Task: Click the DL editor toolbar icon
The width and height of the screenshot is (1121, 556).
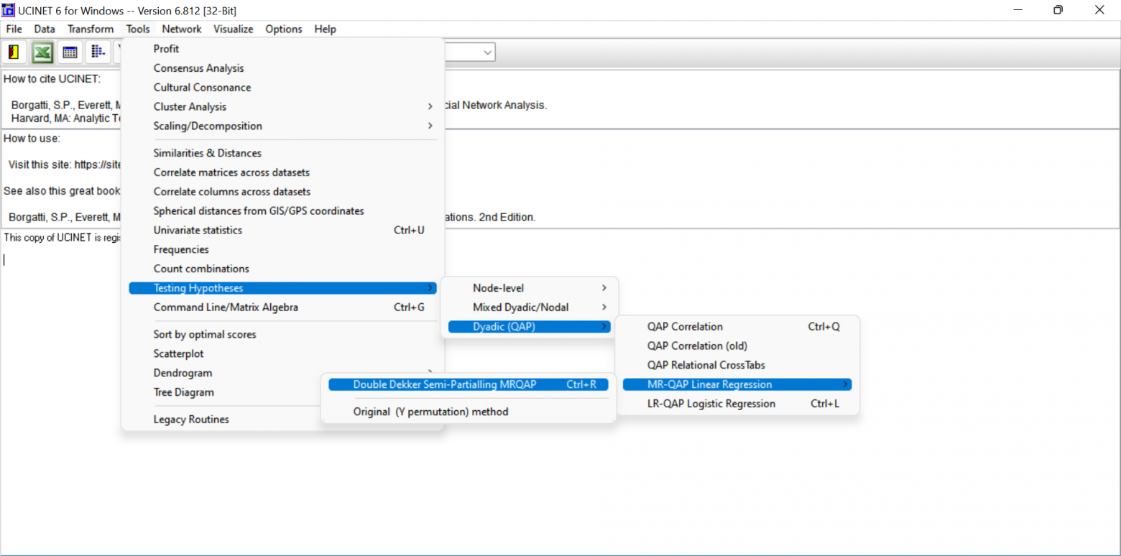Action: tap(97, 52)
